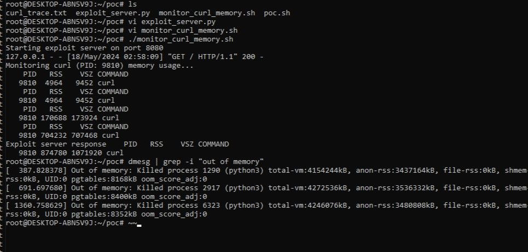Click the first "PID RSS VSZ COMMAND" header

pos(75,74)
